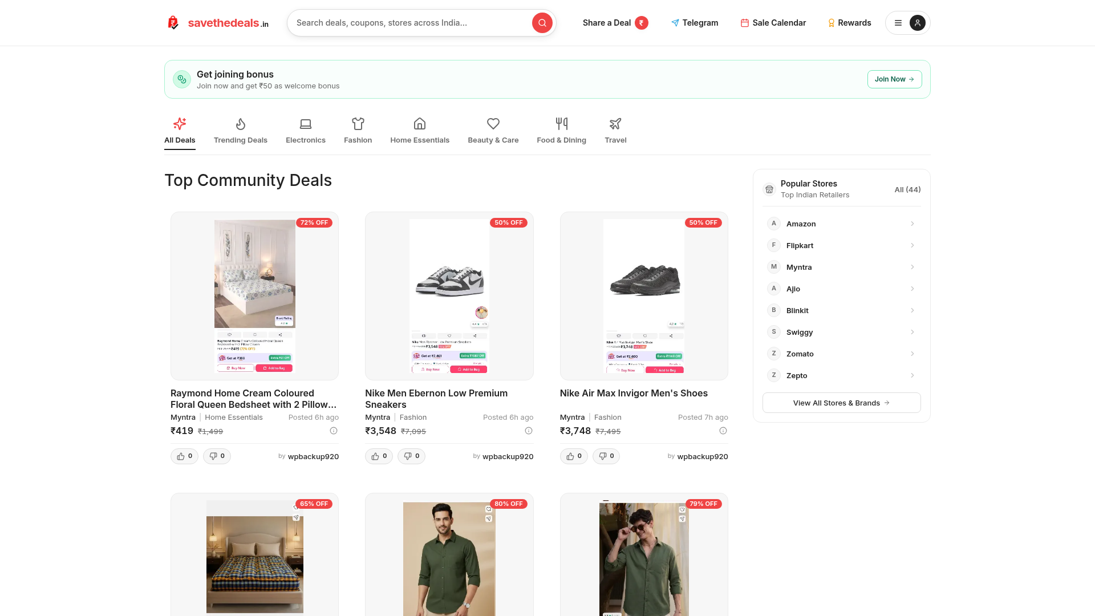The width and height of the screenshot is (1095, 616).
Task: Open the Beauty & Care tab
Action: (x=493, y=131)
